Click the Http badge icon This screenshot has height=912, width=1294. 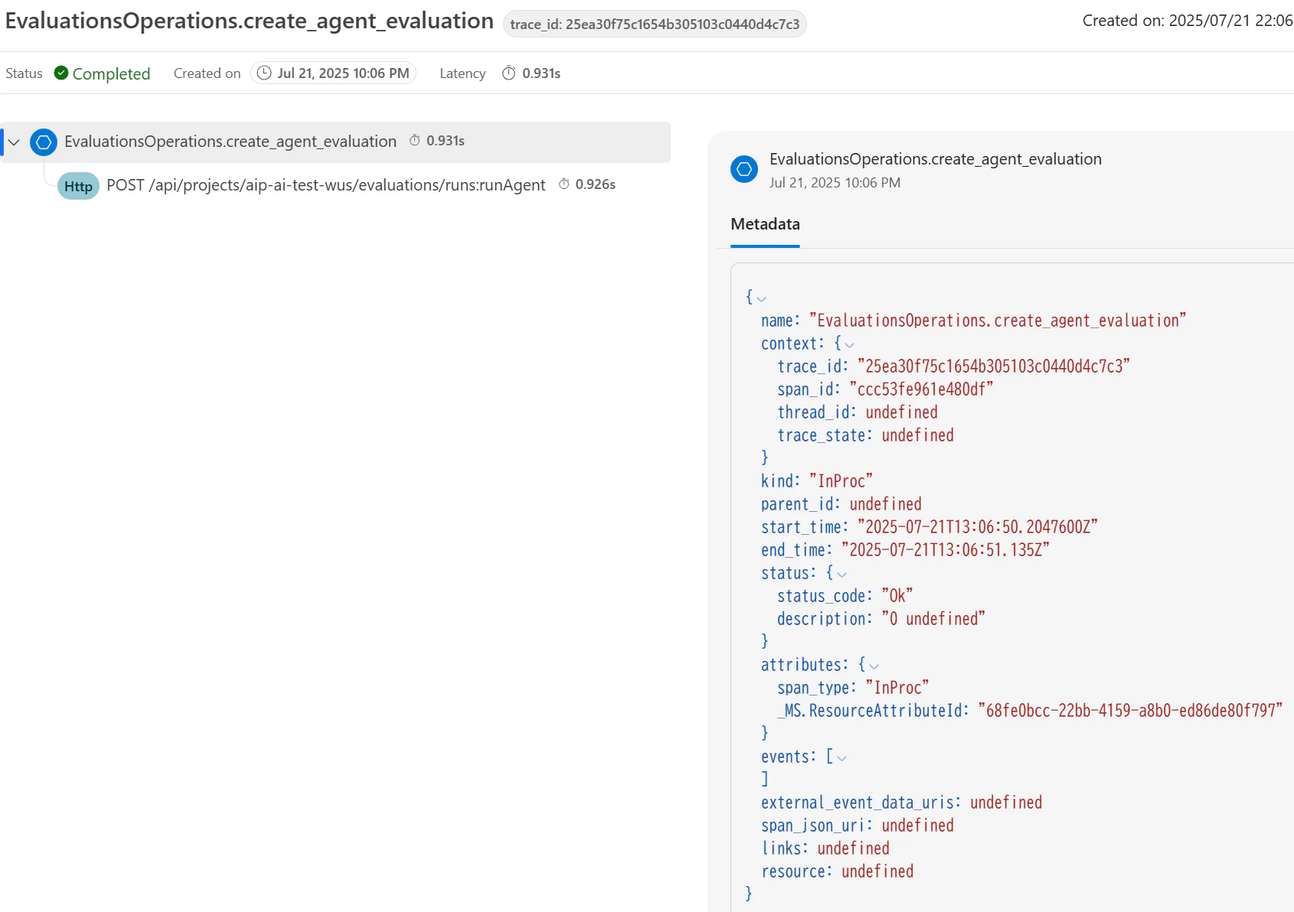[78, 186]
